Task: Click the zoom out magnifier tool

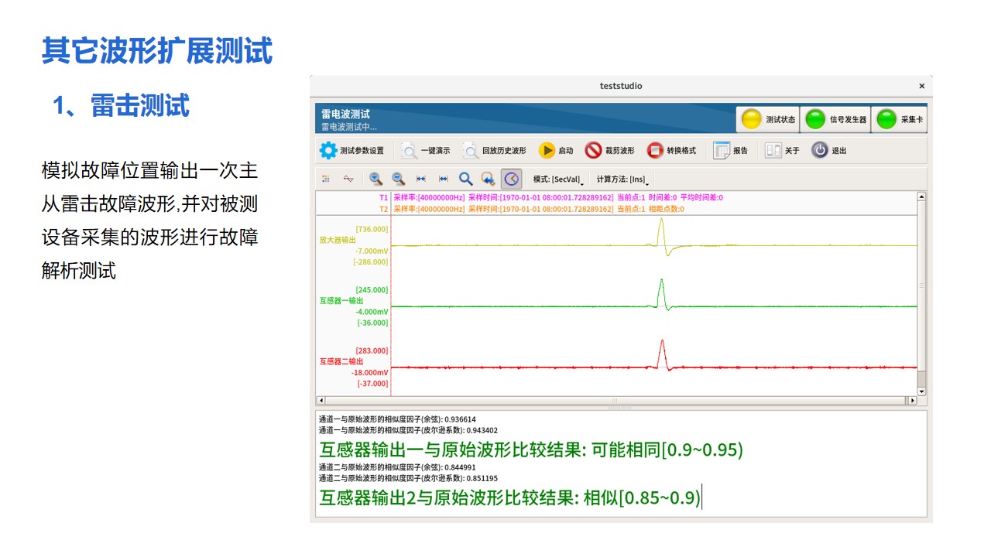Action: tap(398, 179)
